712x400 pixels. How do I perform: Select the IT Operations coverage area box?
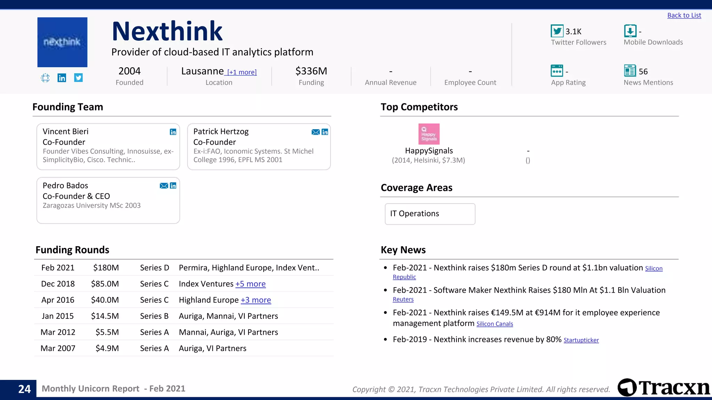pos(430,214)
